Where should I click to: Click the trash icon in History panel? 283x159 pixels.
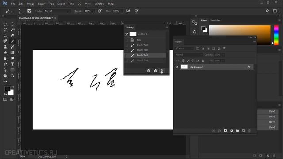[162, 71]
